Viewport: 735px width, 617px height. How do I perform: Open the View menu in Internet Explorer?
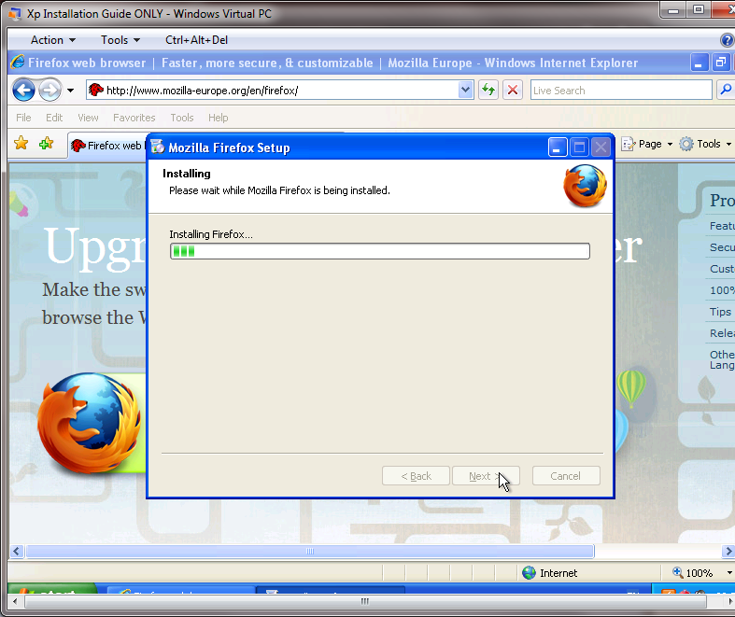pos(88,118)
